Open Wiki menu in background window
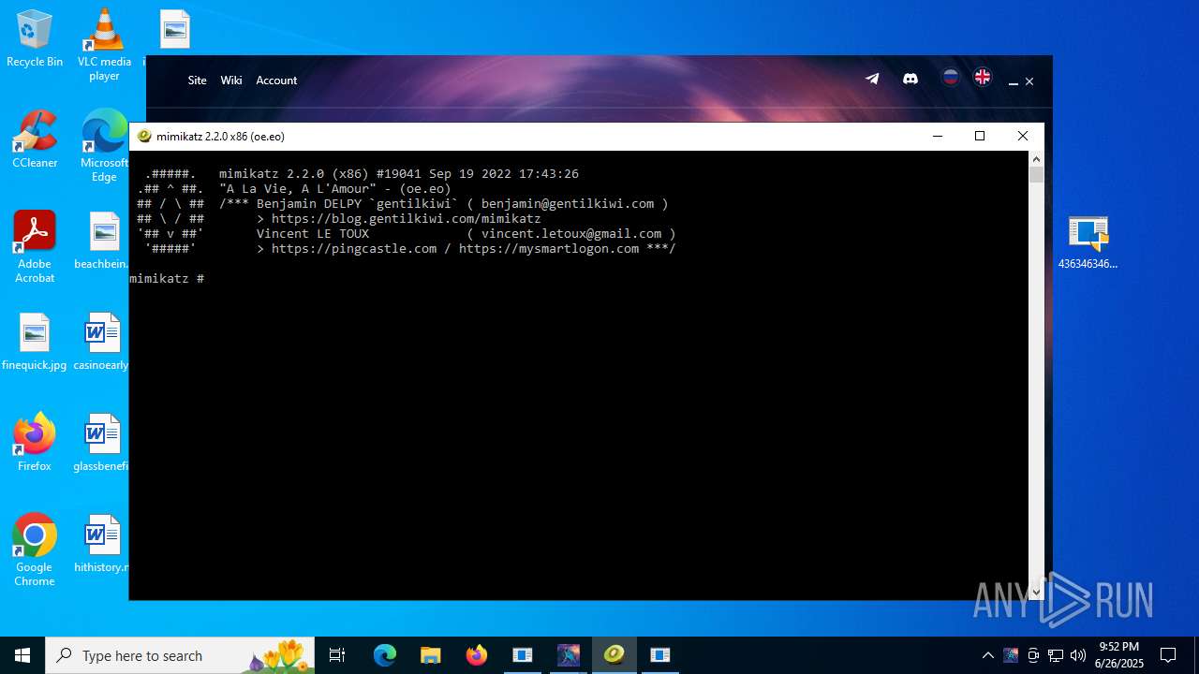The width and height of the screenshot is (1199, 674). pos(231,81)
